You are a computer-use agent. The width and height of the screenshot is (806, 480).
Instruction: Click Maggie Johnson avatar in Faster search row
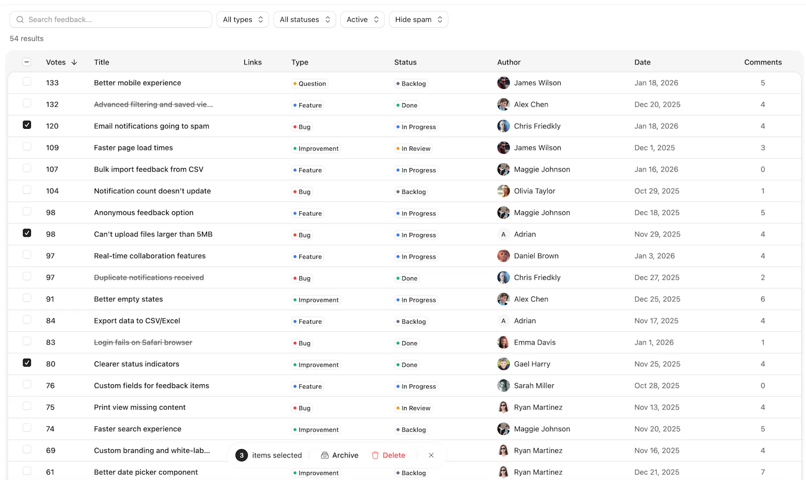click(x=503, y=429)
